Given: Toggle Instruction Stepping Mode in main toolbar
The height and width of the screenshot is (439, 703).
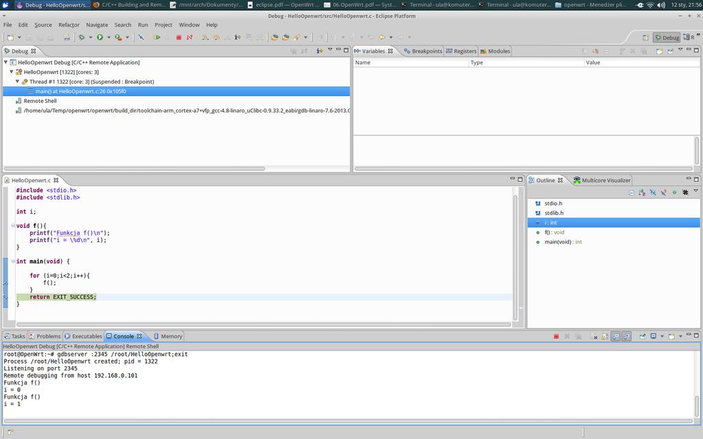Looking at the screenshot, I should coord(238,38).
